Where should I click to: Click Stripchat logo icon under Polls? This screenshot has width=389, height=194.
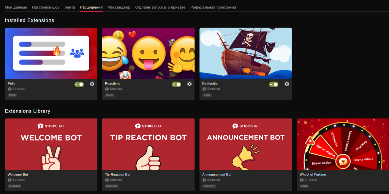click(x=9, y=89)
